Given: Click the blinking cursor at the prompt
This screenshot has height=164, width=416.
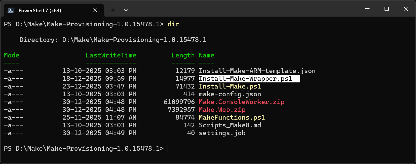Looking at the screenshot, I should [167, 149].
